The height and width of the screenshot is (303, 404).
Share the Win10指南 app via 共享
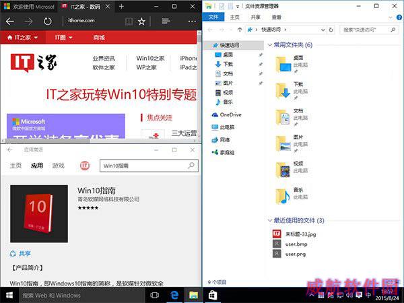[20, 254]
